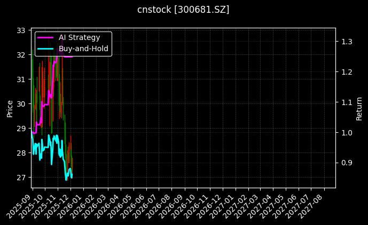Click the chart title cnstock [300681.SZ]
368x225 pixels.
183,10
